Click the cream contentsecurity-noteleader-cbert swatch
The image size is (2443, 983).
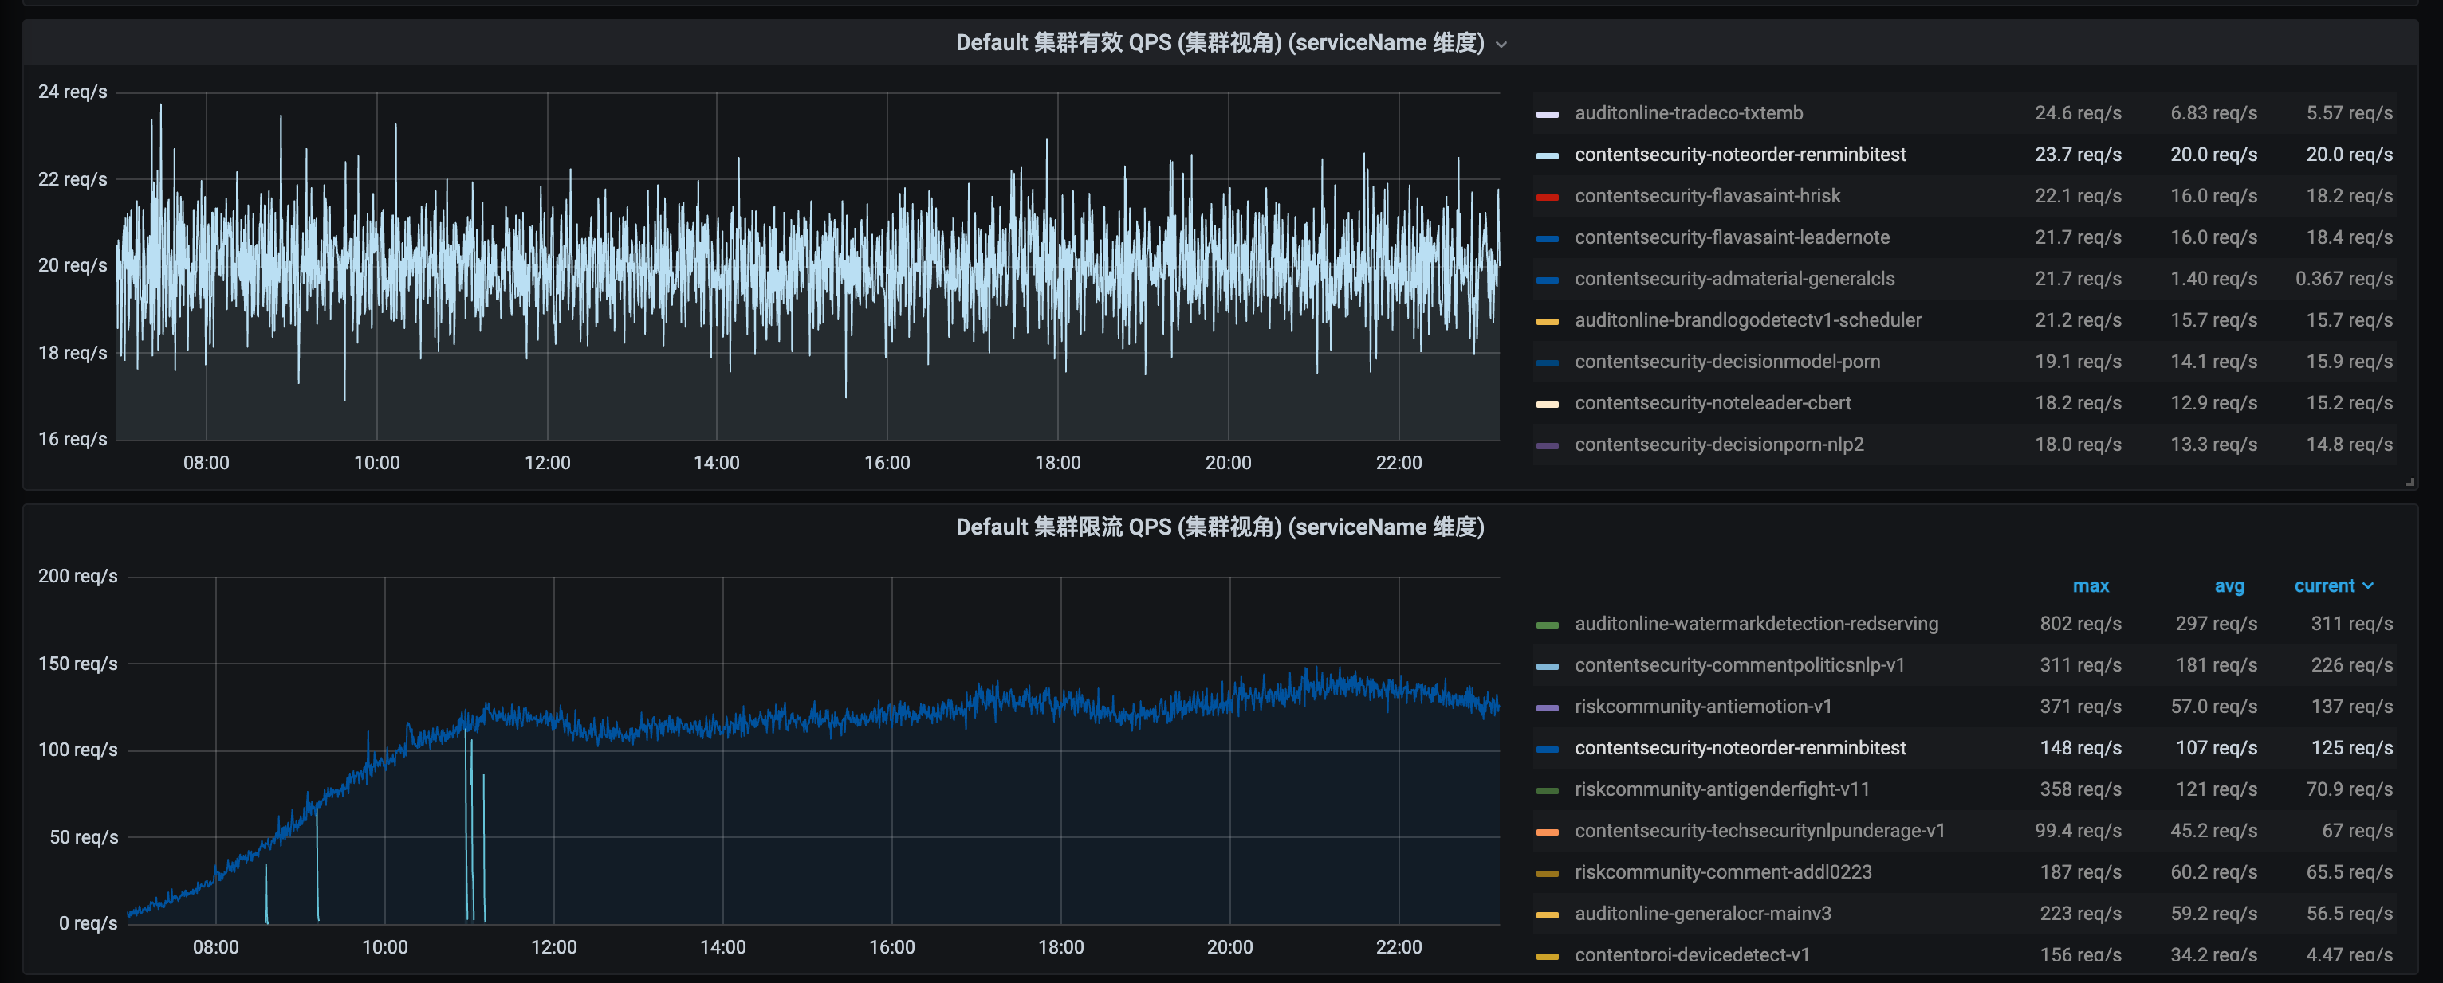tap(1547, 404)
